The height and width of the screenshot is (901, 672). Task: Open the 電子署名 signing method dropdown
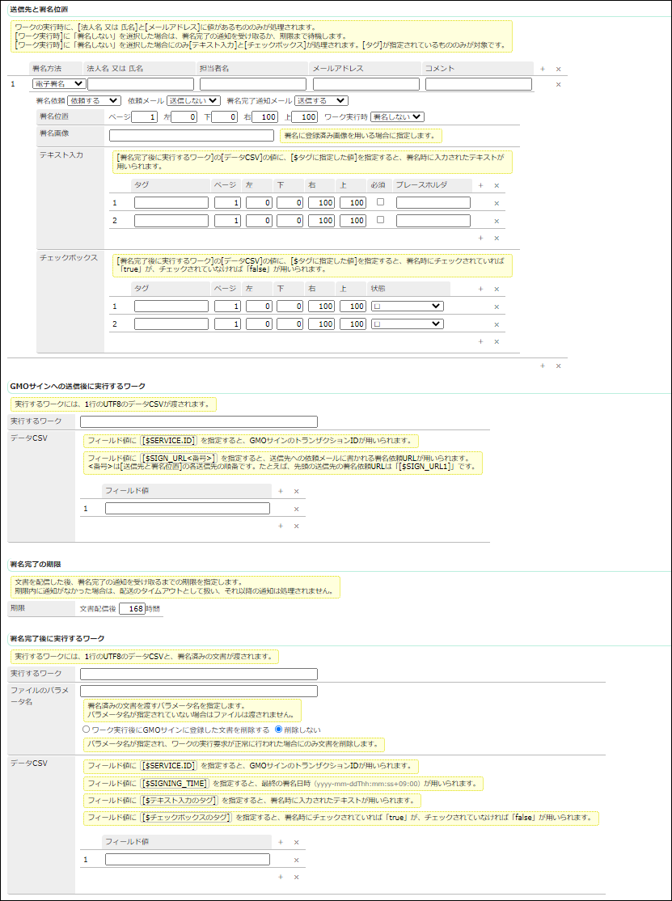tap(58, 83)
